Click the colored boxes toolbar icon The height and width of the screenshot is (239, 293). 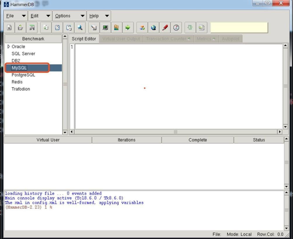pyautogui.click(x=142, y=28)
